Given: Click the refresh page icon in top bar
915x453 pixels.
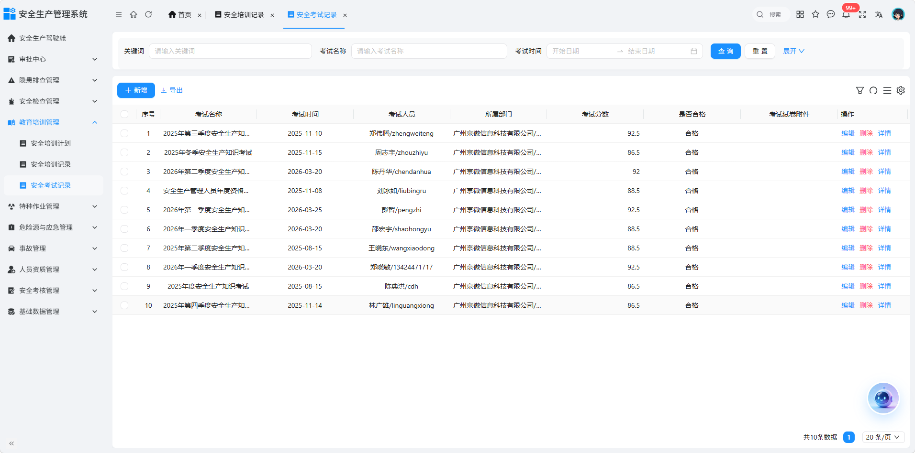Looking at the screenshot, I should point(148,14).
